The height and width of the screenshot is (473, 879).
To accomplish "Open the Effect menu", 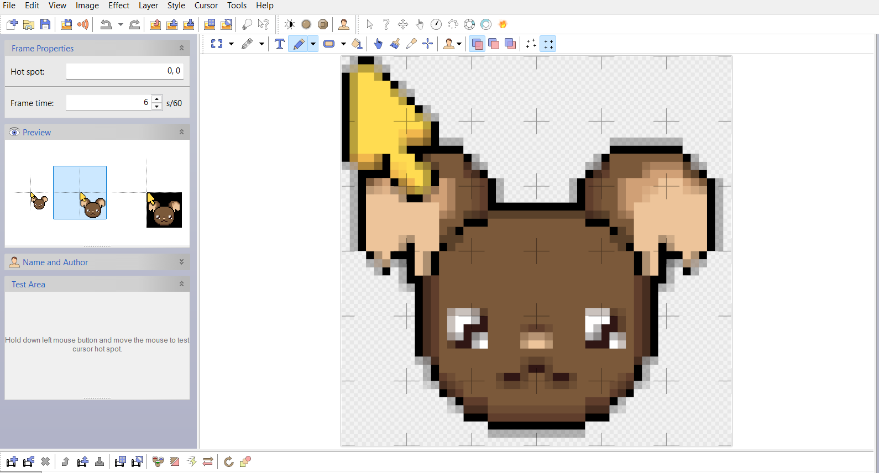I will [119, 6].
